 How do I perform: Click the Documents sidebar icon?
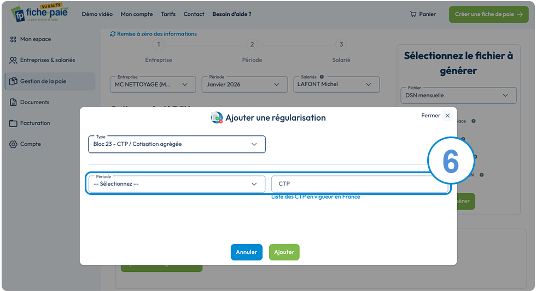[x=13, y=102]
